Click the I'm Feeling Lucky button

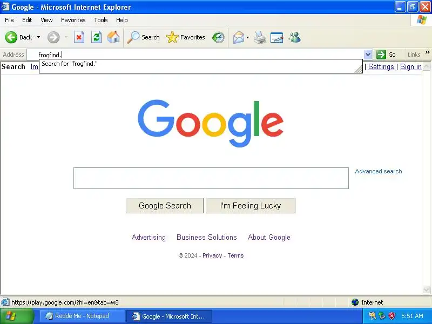pos(251,206)
